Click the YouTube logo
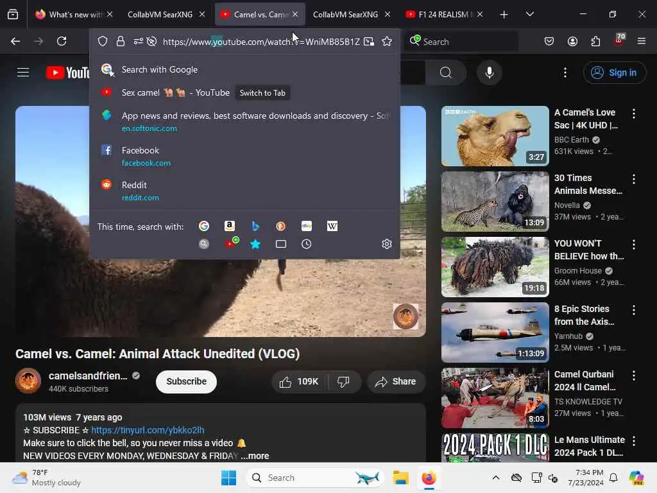The image size is (657, 493). point(67,73)
